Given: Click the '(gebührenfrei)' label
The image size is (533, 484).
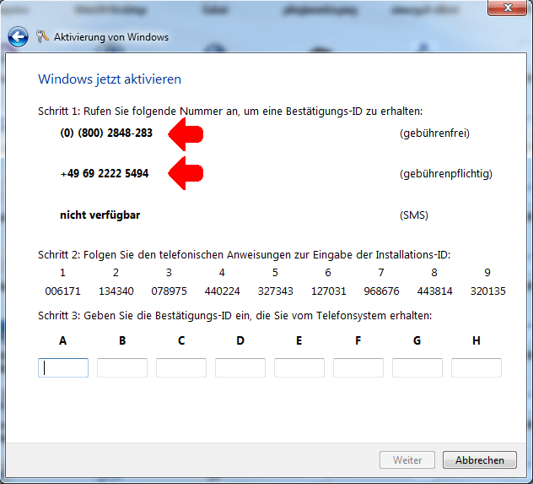Looking at the screenshot, I should 435,133.
